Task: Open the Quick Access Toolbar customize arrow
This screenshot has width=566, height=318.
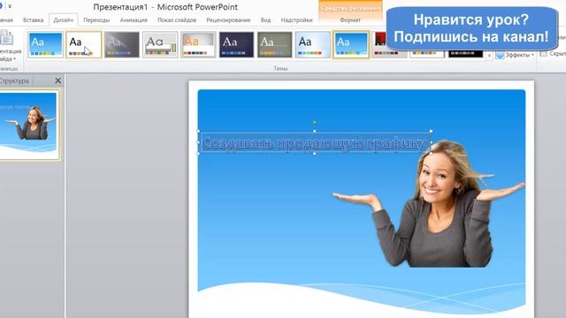Action: [x=10, y=6]
